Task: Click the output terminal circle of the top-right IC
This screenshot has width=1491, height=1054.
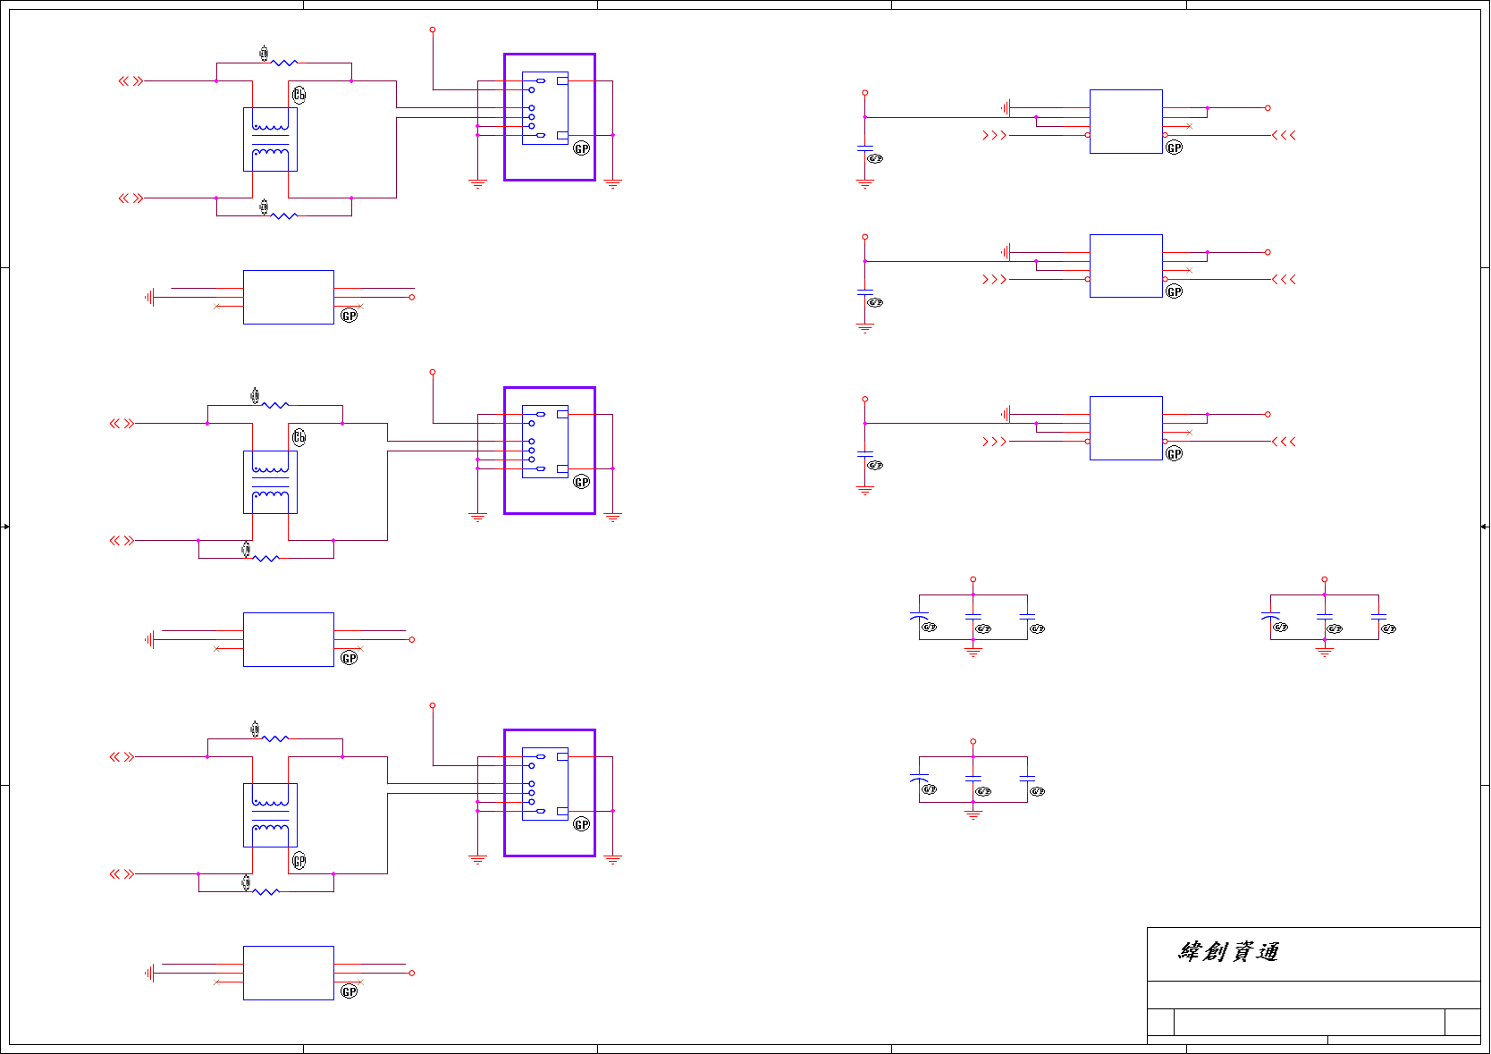Action: (1268, 108)
